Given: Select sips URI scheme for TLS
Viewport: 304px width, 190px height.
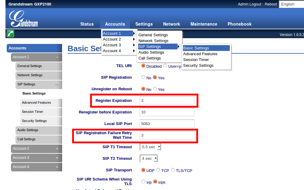Looking at the screenshot, I should pyautogui.click(x=155, y=181).
